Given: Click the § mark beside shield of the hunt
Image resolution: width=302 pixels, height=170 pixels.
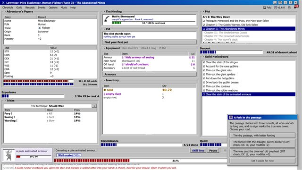Looking at the screenshot, I should coord(123,65).
